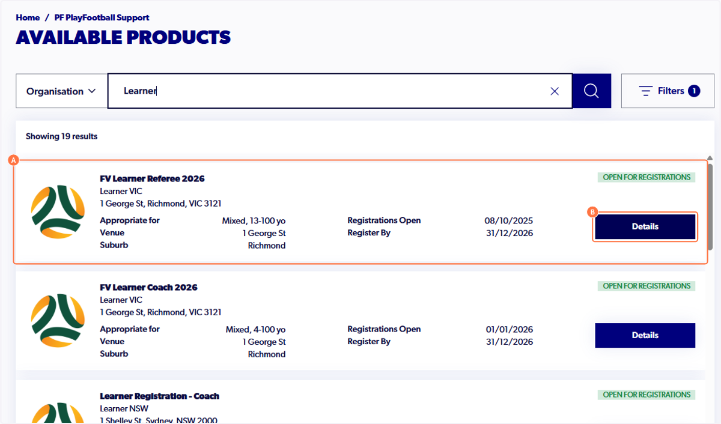Viewport: 721px width, 424px height.
Task: Click the date 08/10/2025
Action: (510, 220)
